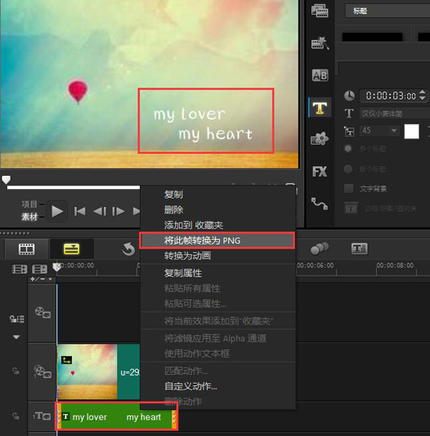Open the FX filter library

pyautogui.click(x=320, y=172)
